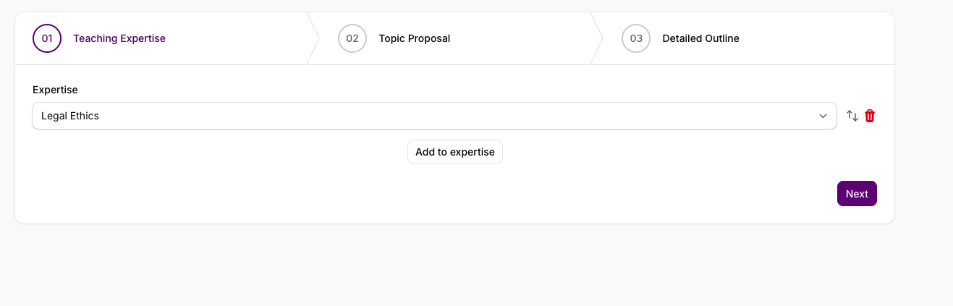Click the selected 'Legal Ethics' value text
The image size is (953, 306).
[70, 116]
